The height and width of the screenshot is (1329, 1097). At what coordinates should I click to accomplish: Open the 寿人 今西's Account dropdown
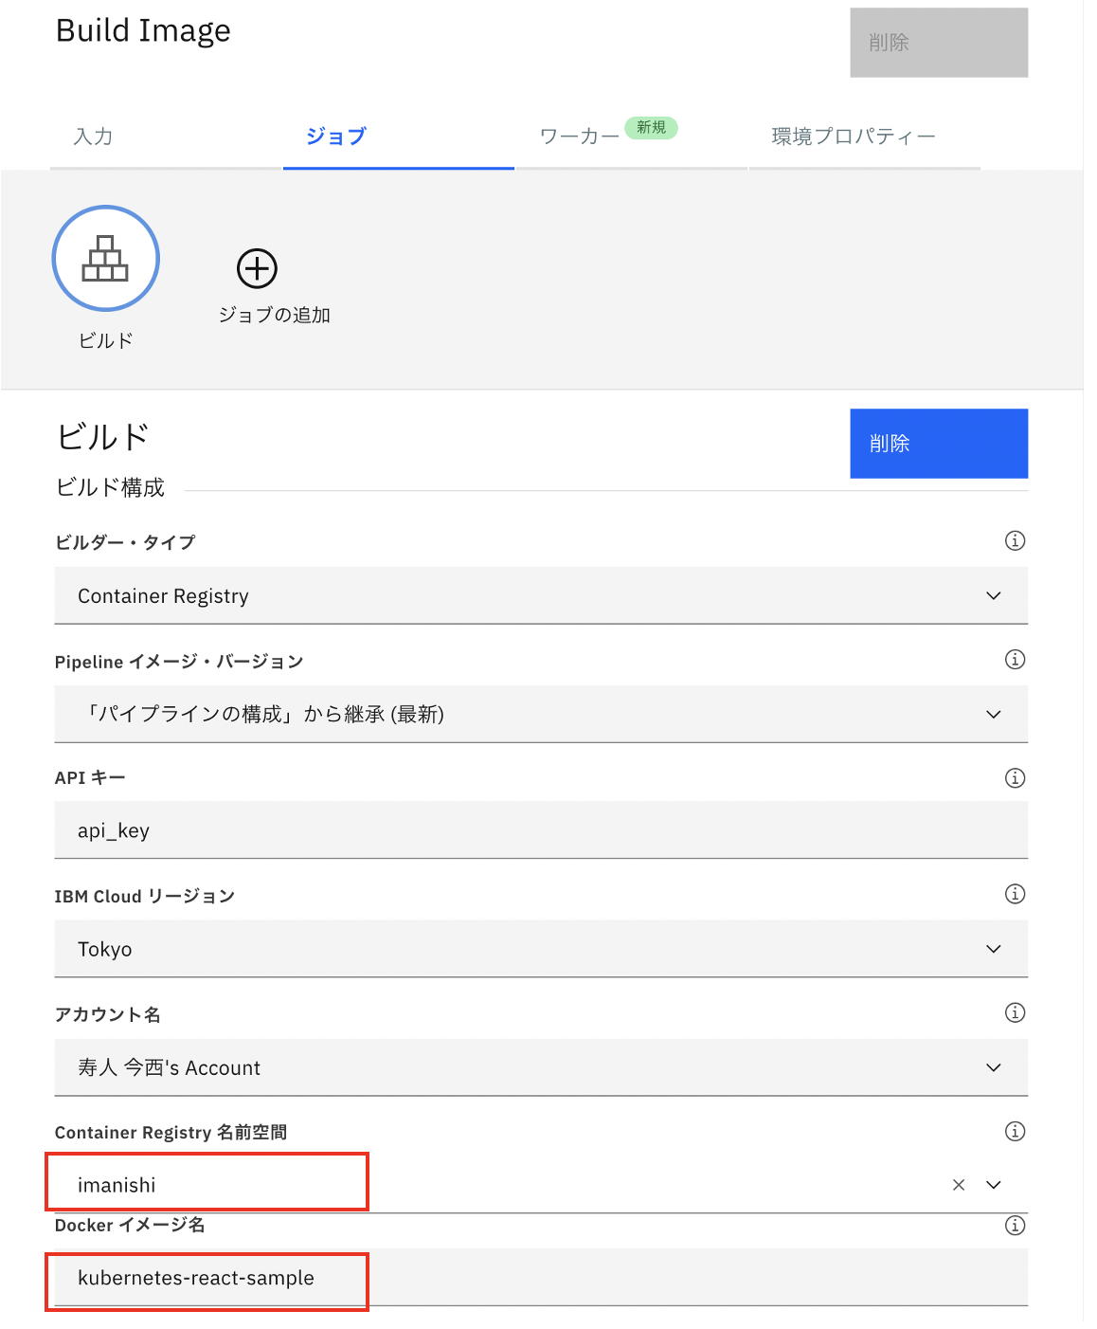point(541,1067)
